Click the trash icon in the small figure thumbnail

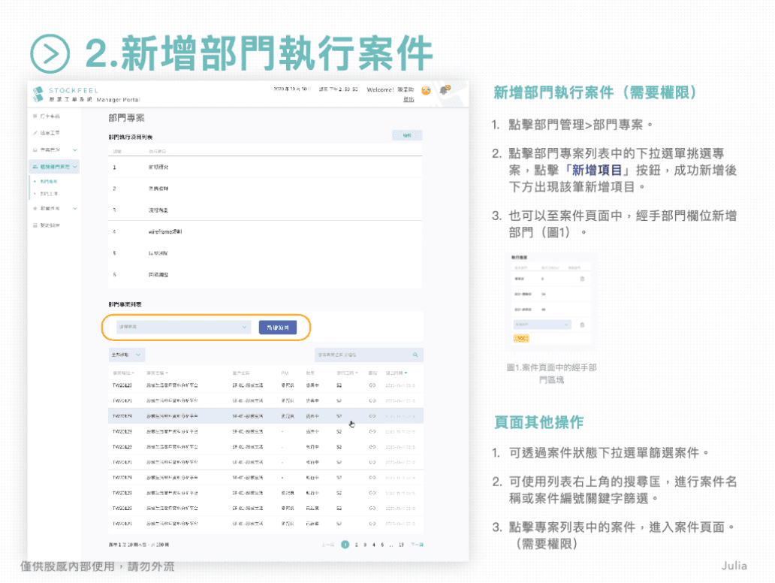(x=581, y=279)
